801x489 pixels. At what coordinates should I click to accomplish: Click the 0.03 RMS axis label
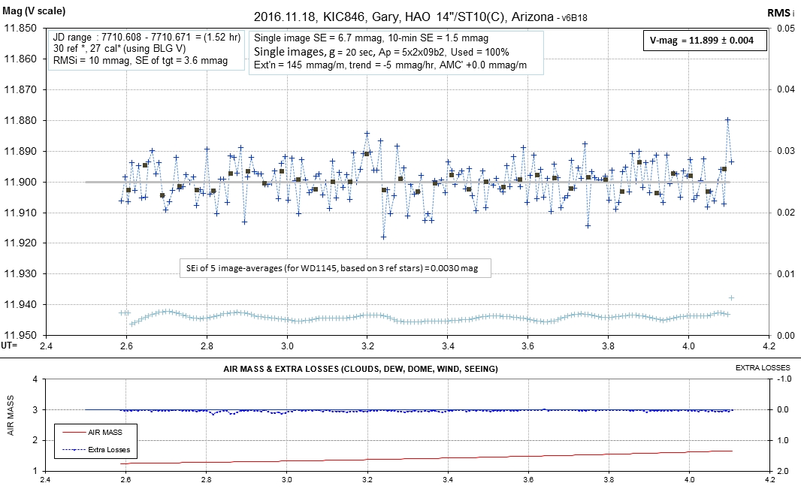click(x=786, y=151)
